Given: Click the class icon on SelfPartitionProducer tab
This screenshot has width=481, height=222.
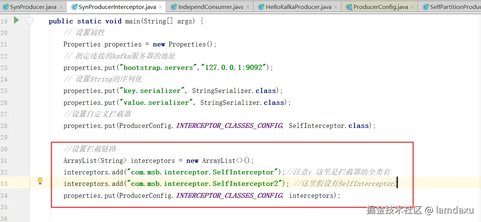Looking at the screenshot, I should tap(425, 7).
